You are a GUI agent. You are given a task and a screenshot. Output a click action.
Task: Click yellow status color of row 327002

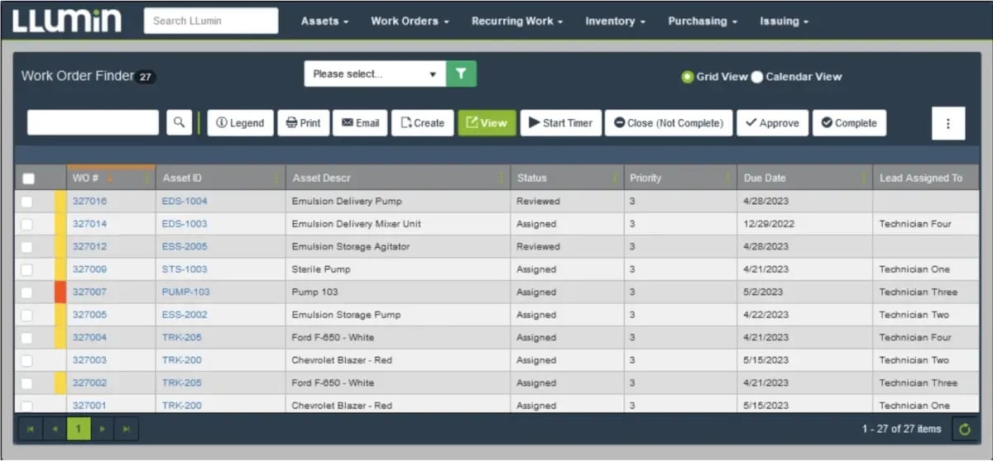[x=60, y=383]
